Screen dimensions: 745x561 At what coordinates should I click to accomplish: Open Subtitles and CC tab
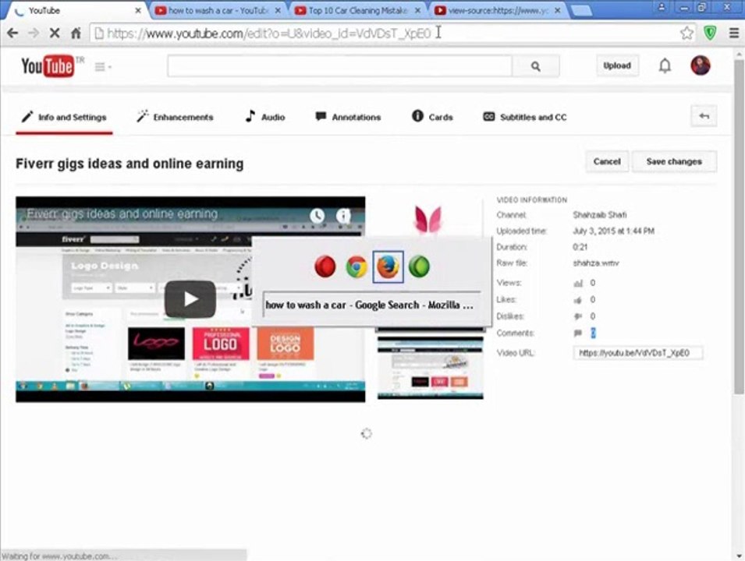tap(525, 117)
